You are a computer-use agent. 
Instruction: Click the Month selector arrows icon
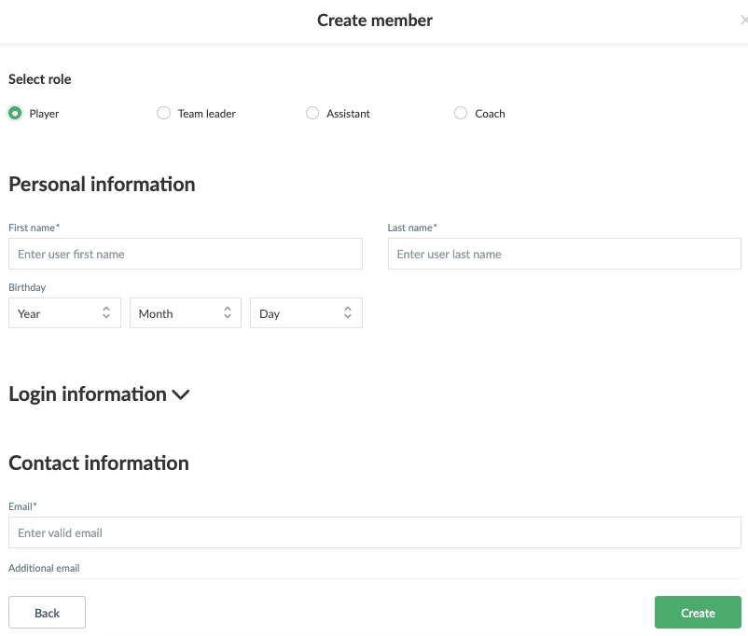click(228, 312)
